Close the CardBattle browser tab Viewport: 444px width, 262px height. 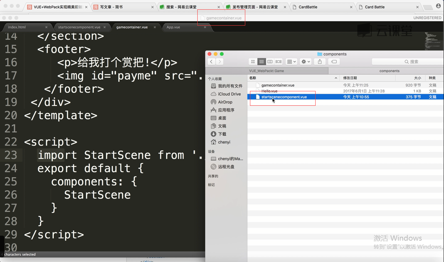coord(351,7)
